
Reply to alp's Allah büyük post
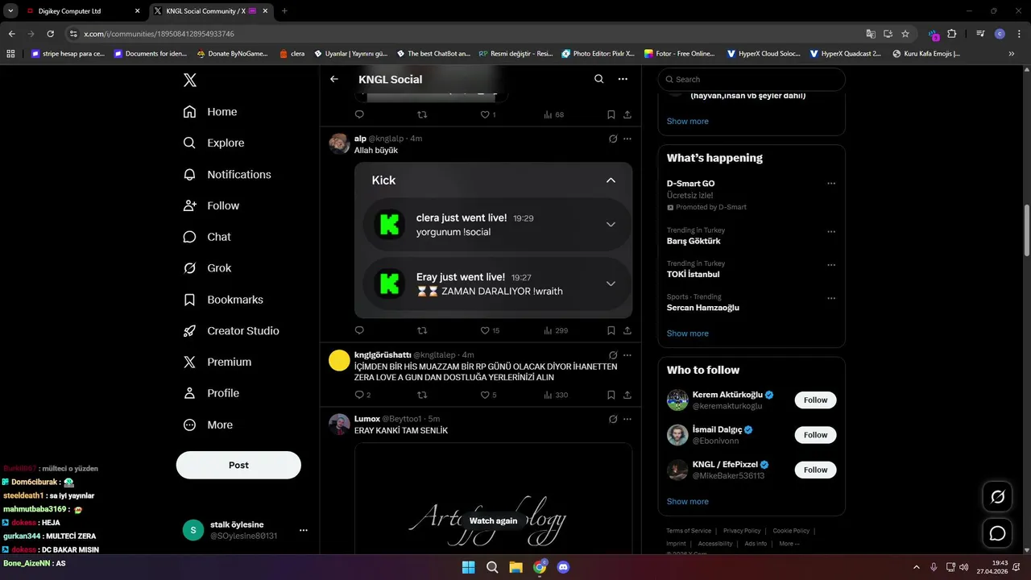[359, 330]
